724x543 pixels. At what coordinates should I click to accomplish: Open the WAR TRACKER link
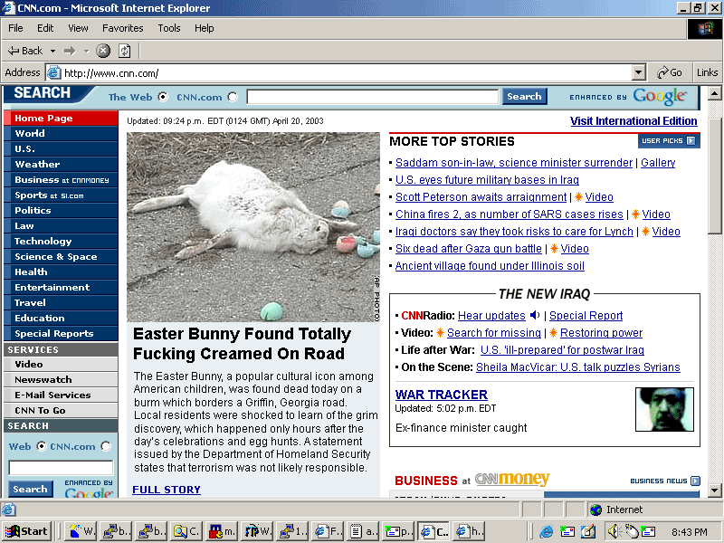tap(442, 395)
